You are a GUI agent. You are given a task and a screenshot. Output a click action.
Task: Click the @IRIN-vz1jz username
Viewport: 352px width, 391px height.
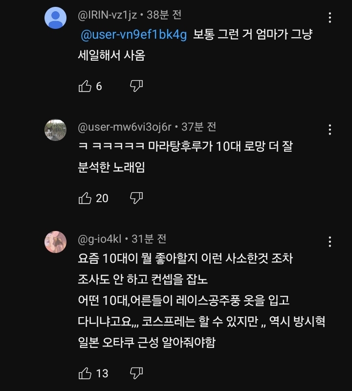[107, 15]
